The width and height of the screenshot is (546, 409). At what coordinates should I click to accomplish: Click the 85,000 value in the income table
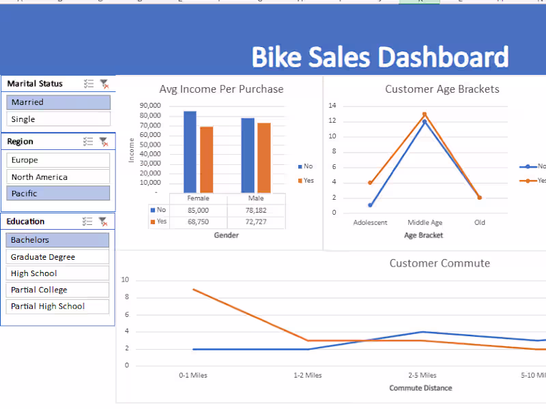198,210
